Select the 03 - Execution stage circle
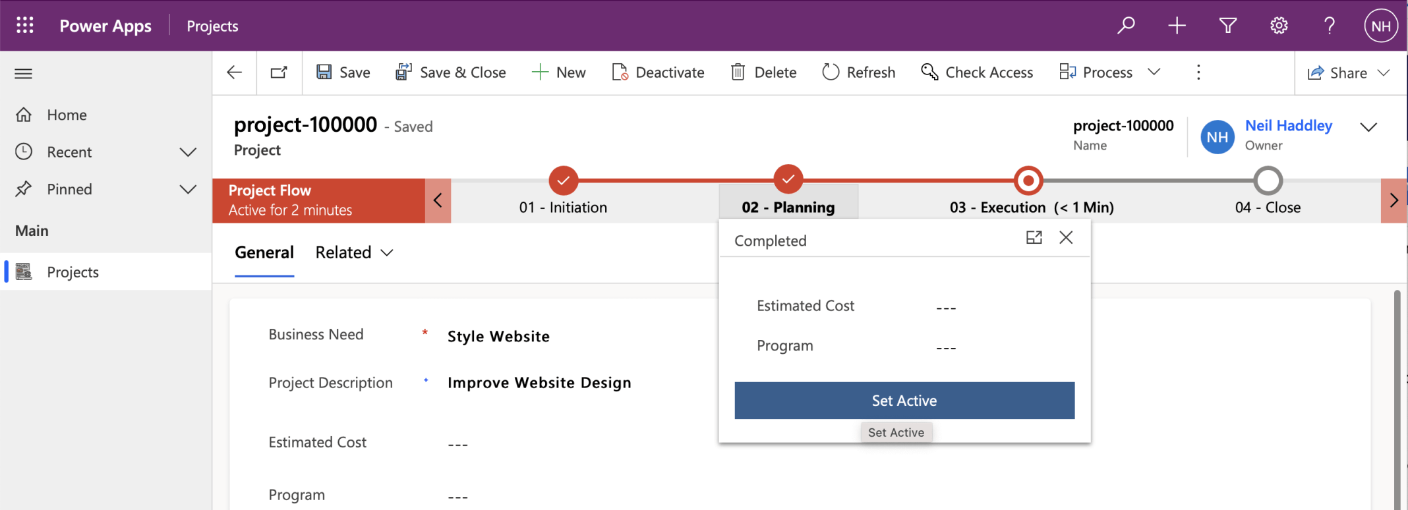The height and width of the screenshot is (510, 1408). (x=1028, y=181)
